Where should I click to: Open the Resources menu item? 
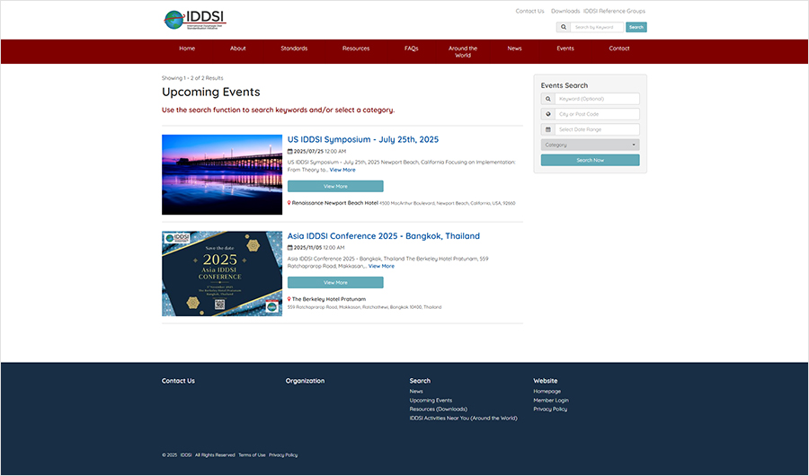[x=356, y=48]
